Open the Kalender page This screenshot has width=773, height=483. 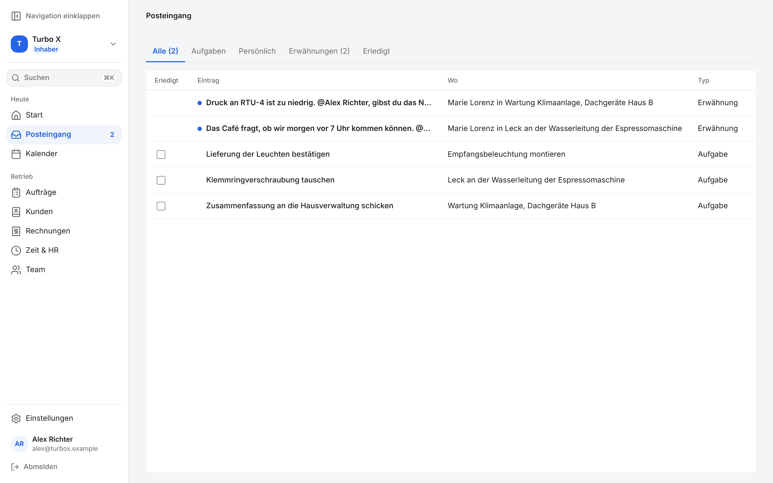point(64,154)
